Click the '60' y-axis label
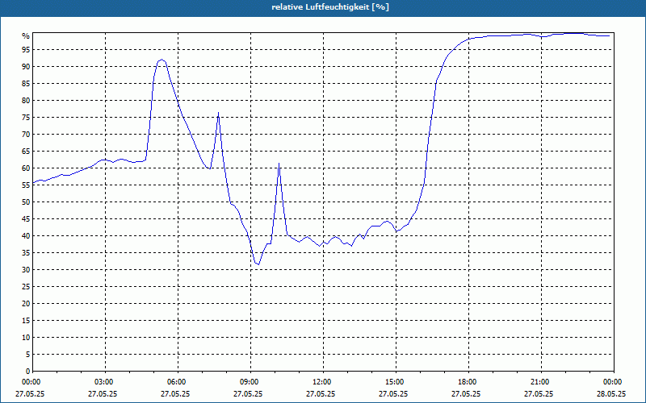This screenshot has height=403, width=646. coord(26,168)
